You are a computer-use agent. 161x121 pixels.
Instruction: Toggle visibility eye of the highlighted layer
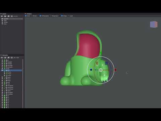(x=2, y=19)
